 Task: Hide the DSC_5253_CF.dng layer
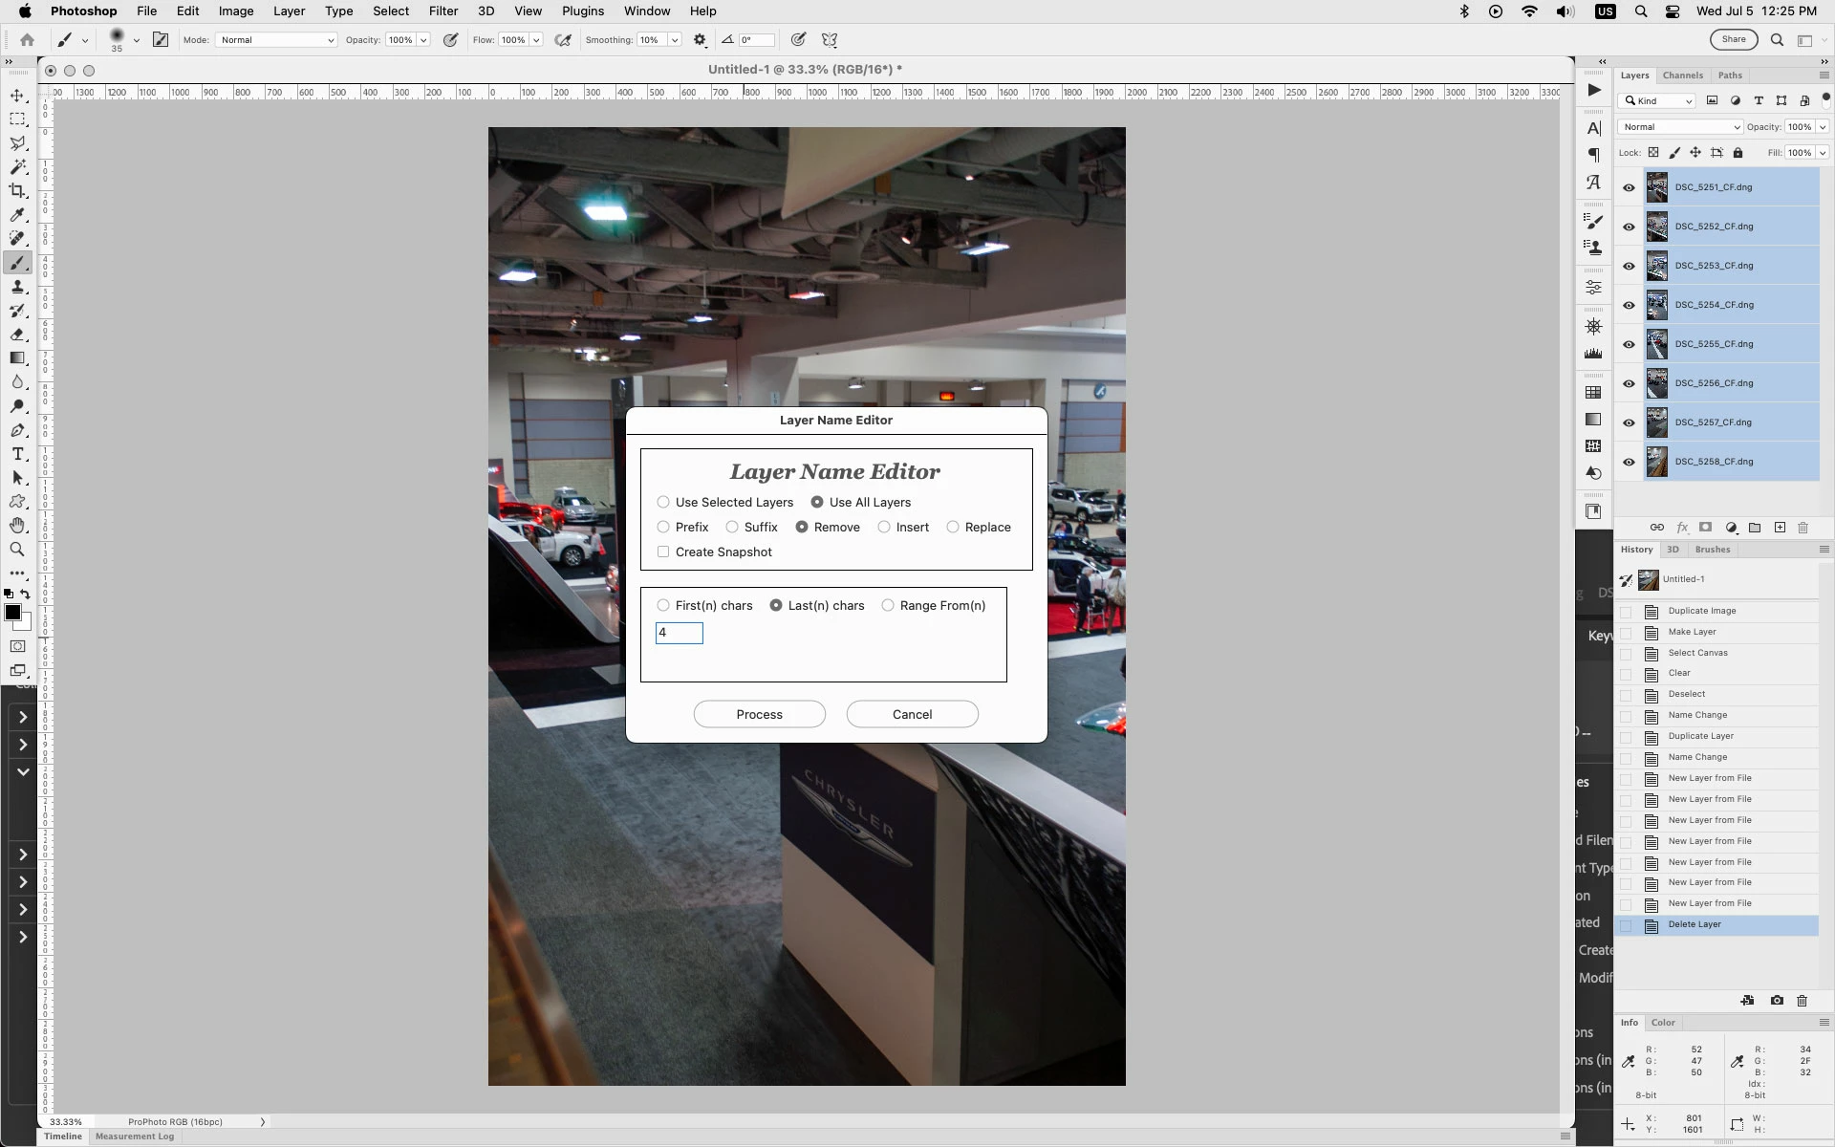(1629, 266)
